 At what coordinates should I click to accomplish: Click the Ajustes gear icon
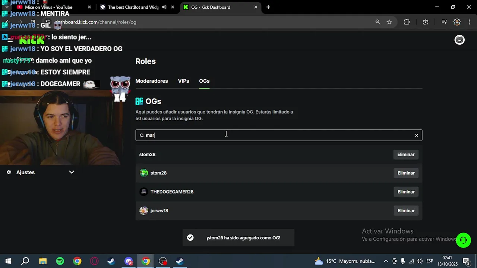tap(9, 172)
